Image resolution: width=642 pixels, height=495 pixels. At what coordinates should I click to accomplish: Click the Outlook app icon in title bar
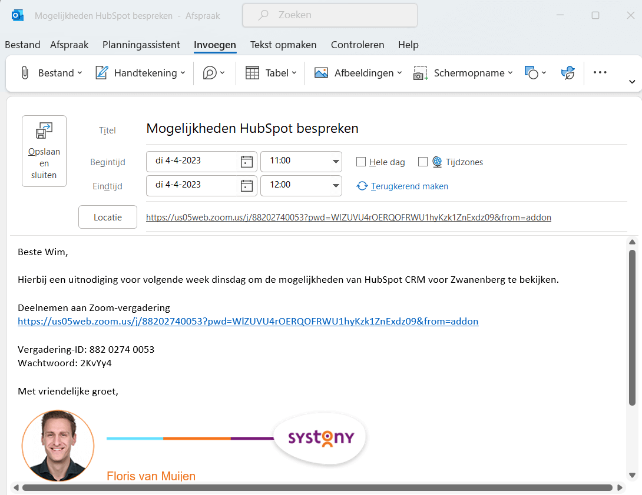(x=18, y=15)
